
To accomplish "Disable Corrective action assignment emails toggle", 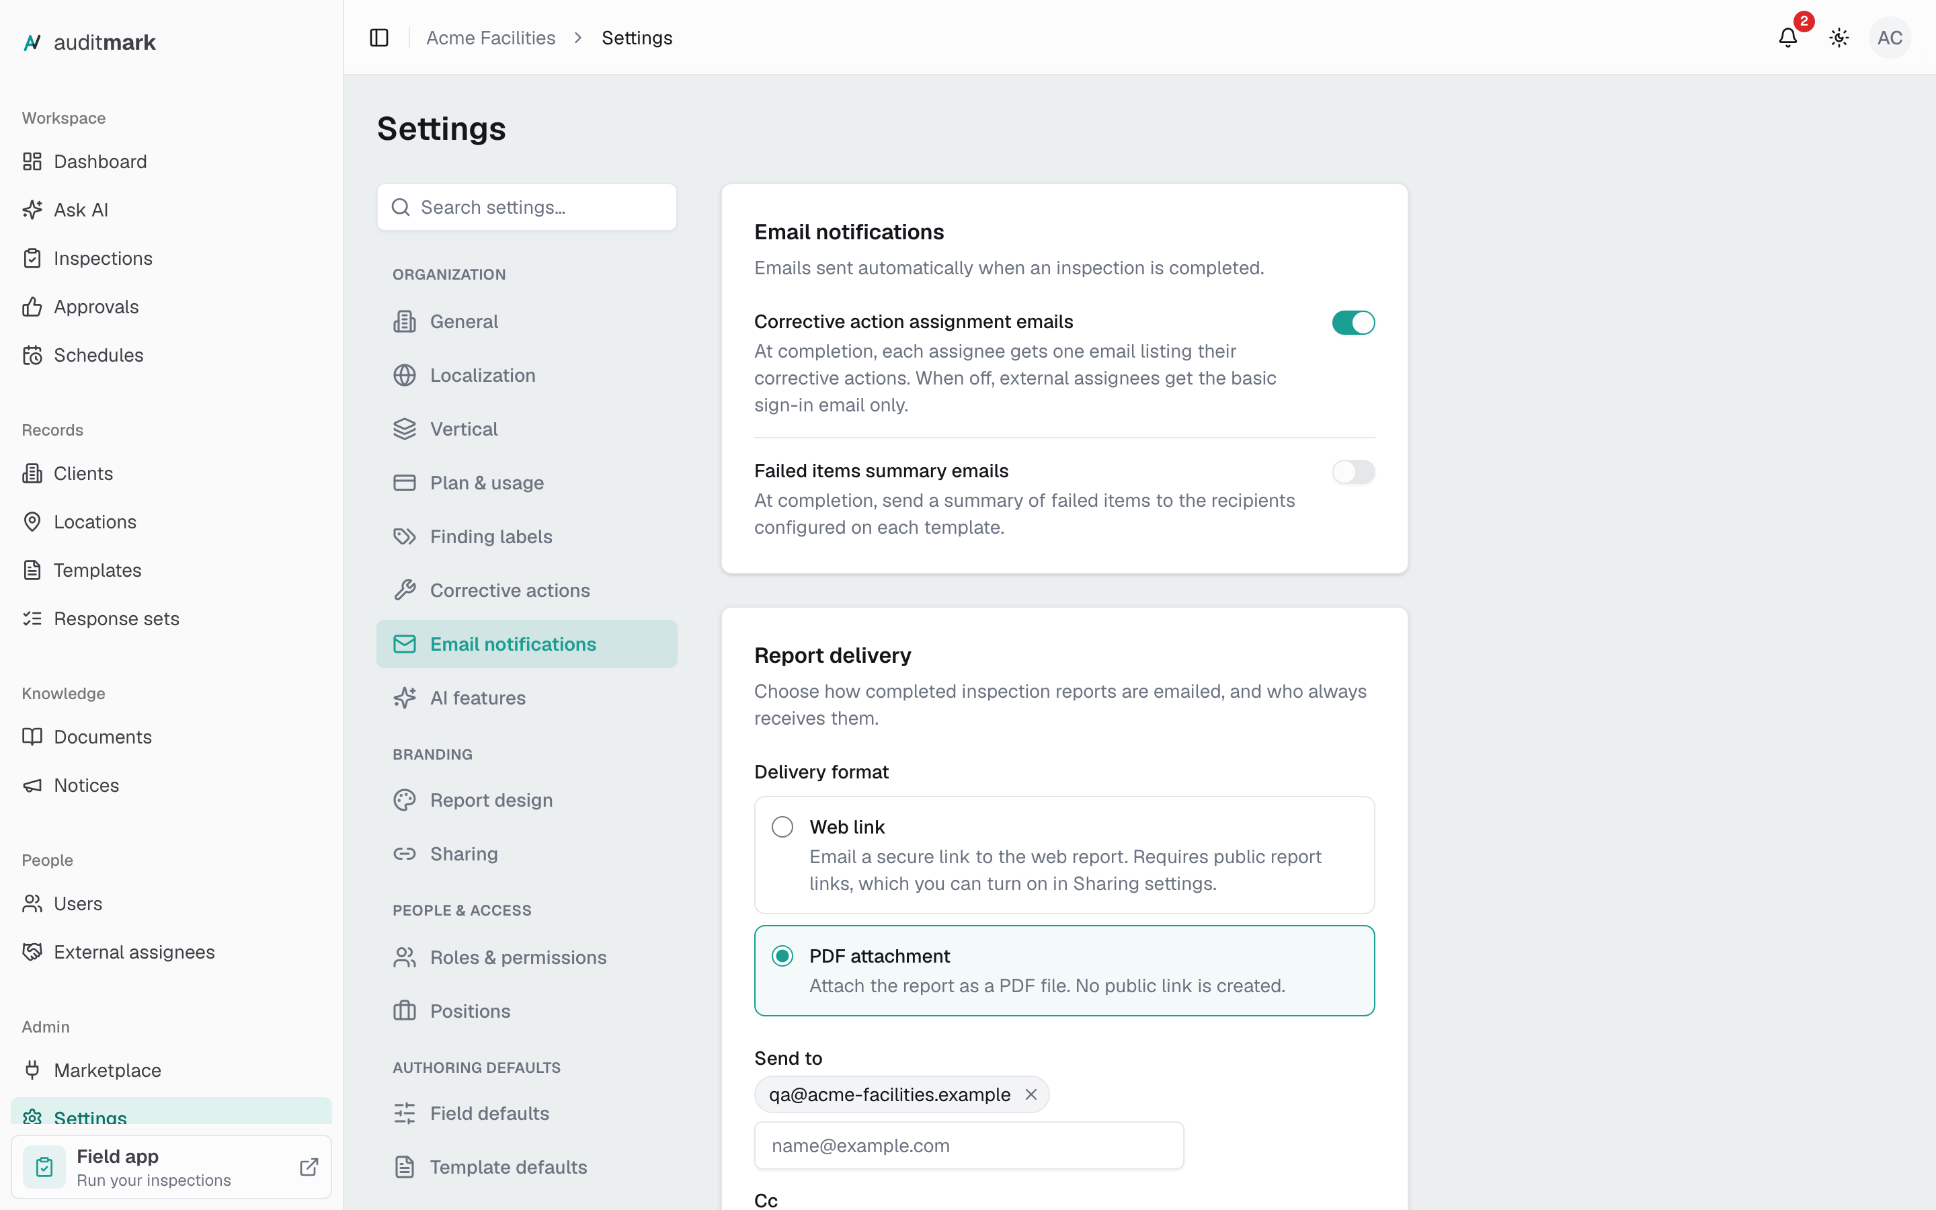I will click(1353, 323).
